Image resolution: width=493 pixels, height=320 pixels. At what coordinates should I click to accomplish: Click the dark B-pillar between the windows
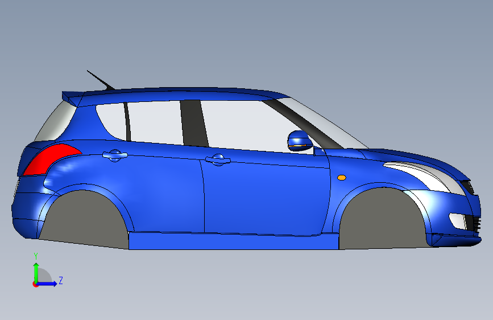(194, 123)
